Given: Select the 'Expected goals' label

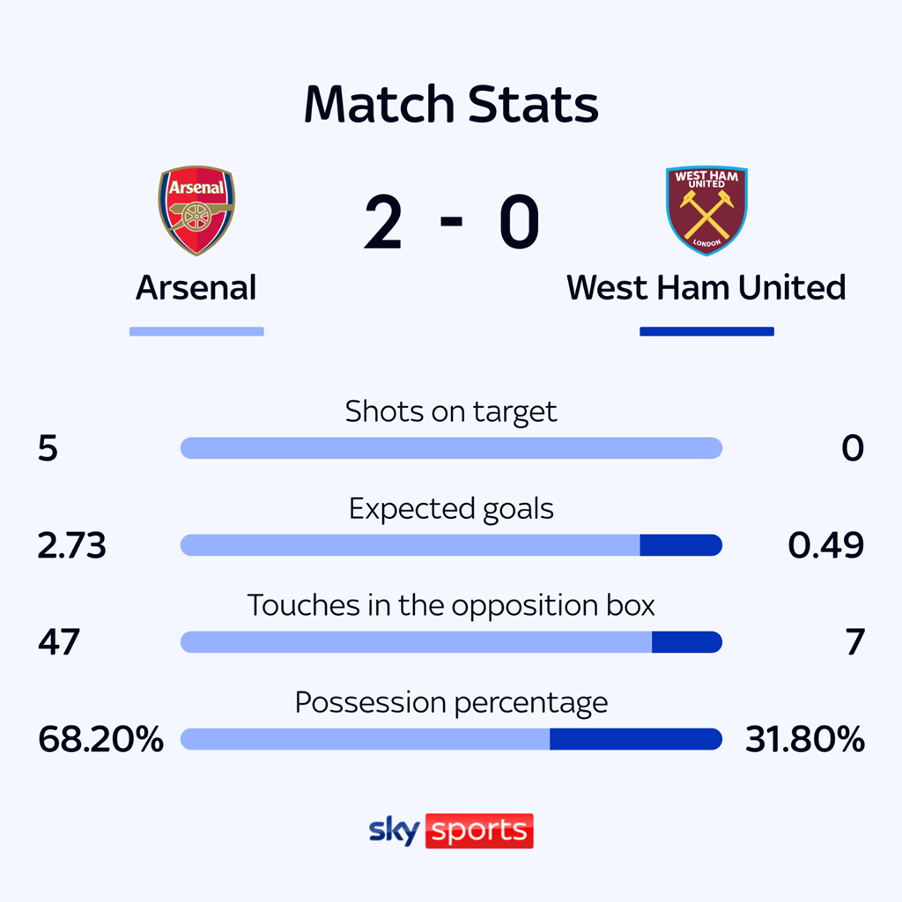Looking at the screenshot, I should [x=451, y=508].
